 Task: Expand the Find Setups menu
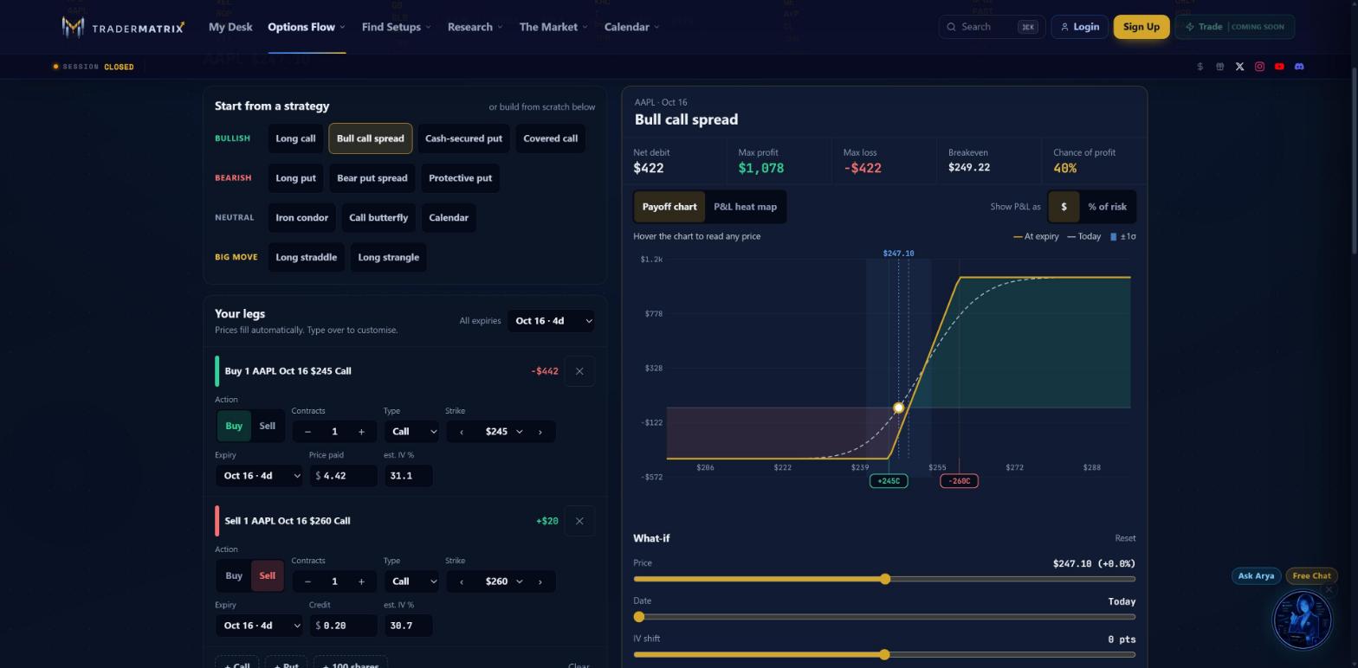pos(396,27)
